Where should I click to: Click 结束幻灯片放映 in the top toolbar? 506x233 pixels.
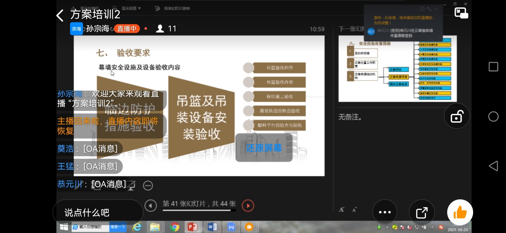(177, 8)
